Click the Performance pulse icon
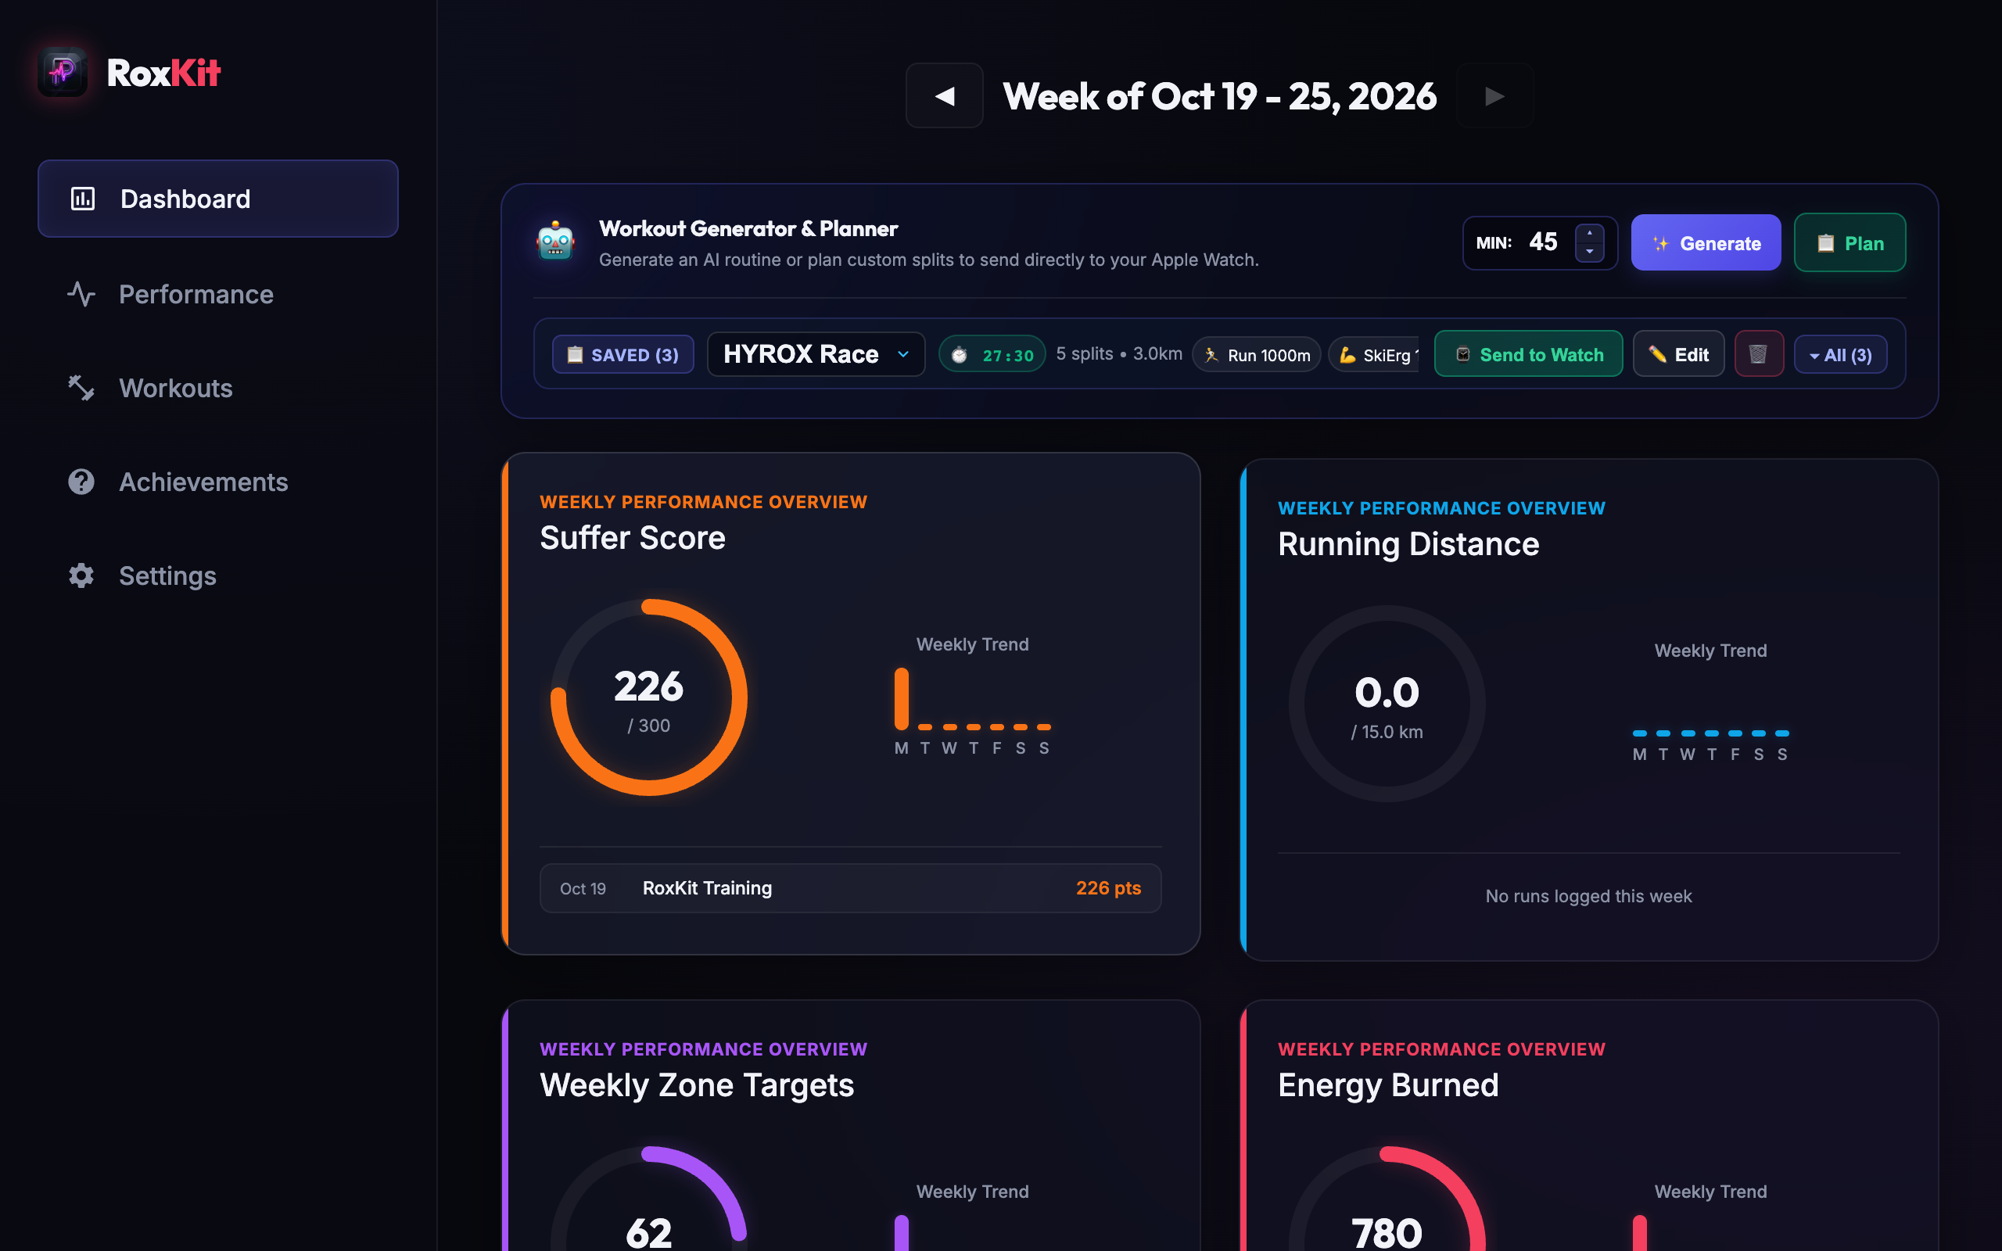This screenshot has height=1251, width=2002. [x=81, y=294]
